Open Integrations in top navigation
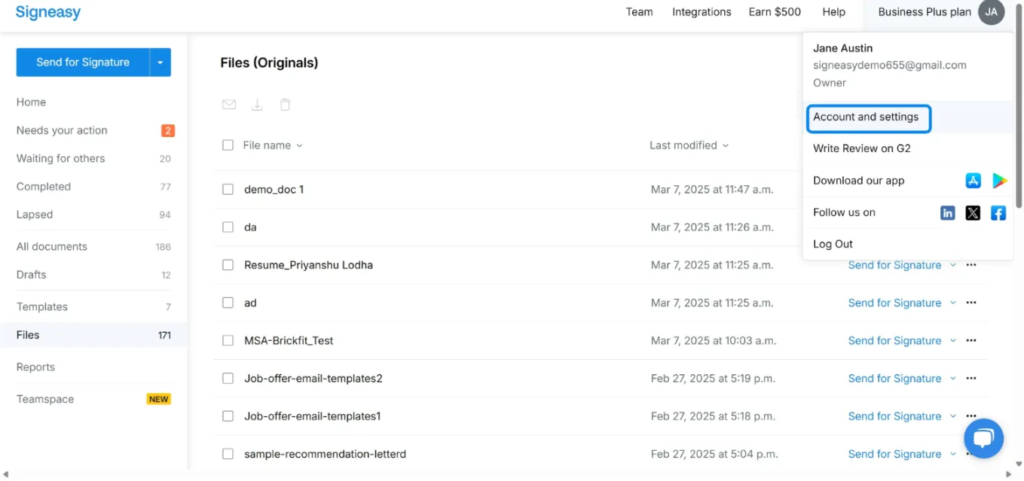The height and width of the screenshot is (481, 1024). [x=702, y=12]
